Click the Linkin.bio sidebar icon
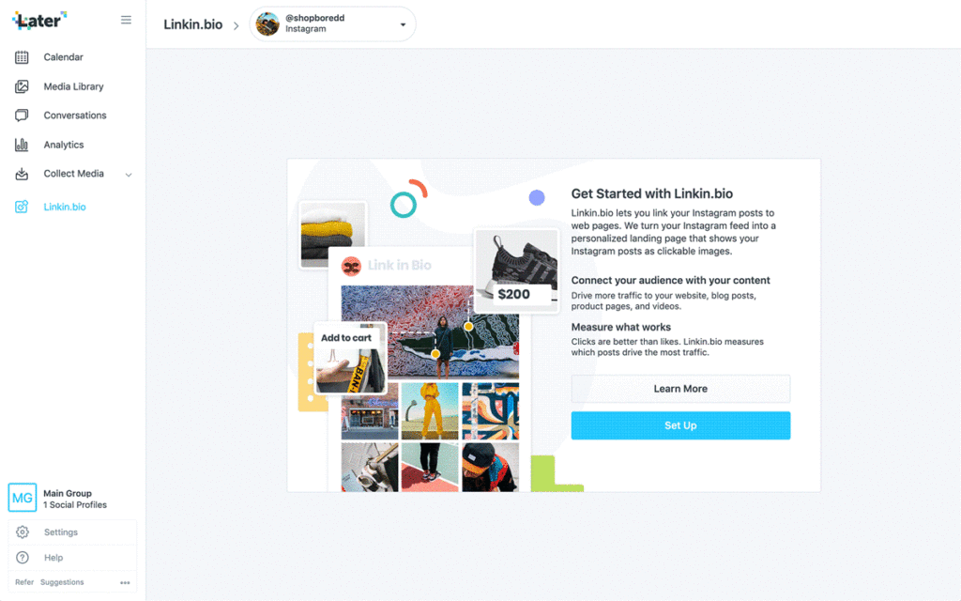 [x=22, y=207]
